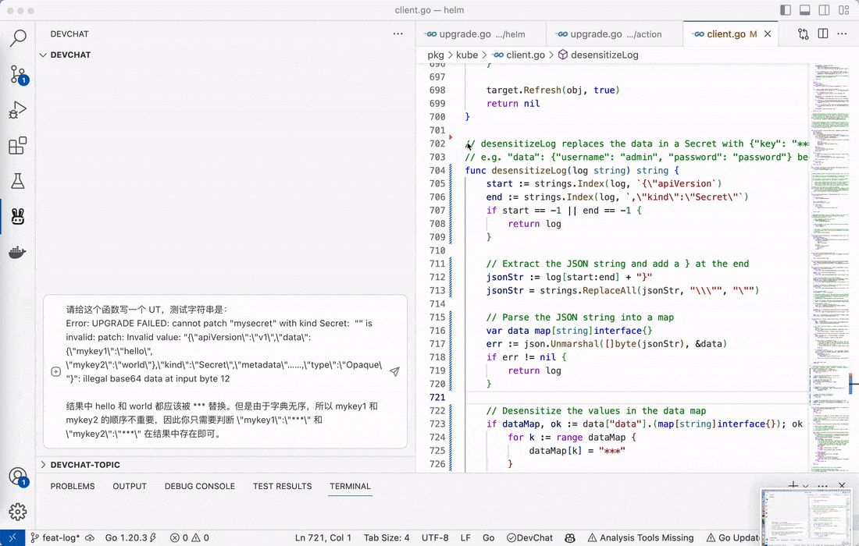Click the compare changes icon near tab bar
859x546 pixels.
point(802,34)
